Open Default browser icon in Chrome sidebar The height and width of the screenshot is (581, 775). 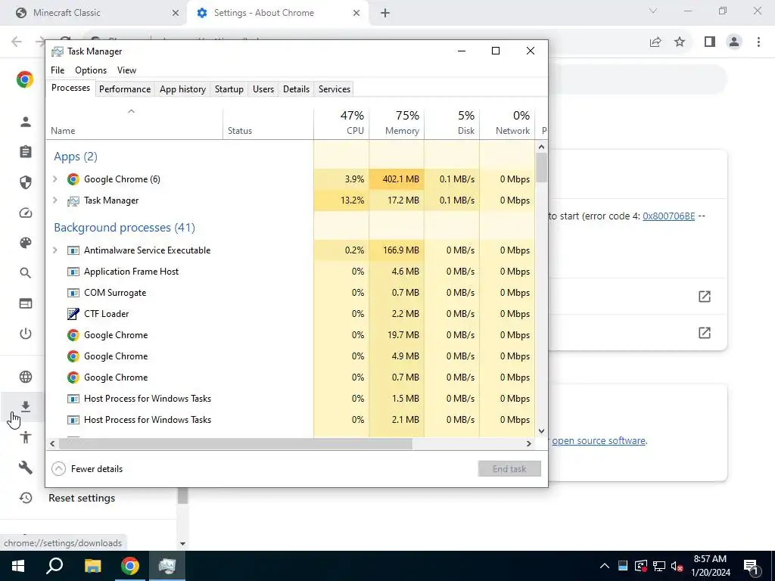(26, 303)
